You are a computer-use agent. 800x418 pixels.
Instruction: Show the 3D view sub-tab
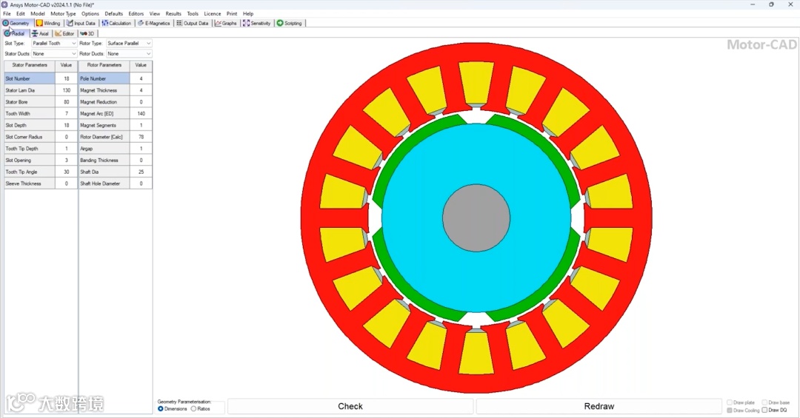[x=87, y=33]
